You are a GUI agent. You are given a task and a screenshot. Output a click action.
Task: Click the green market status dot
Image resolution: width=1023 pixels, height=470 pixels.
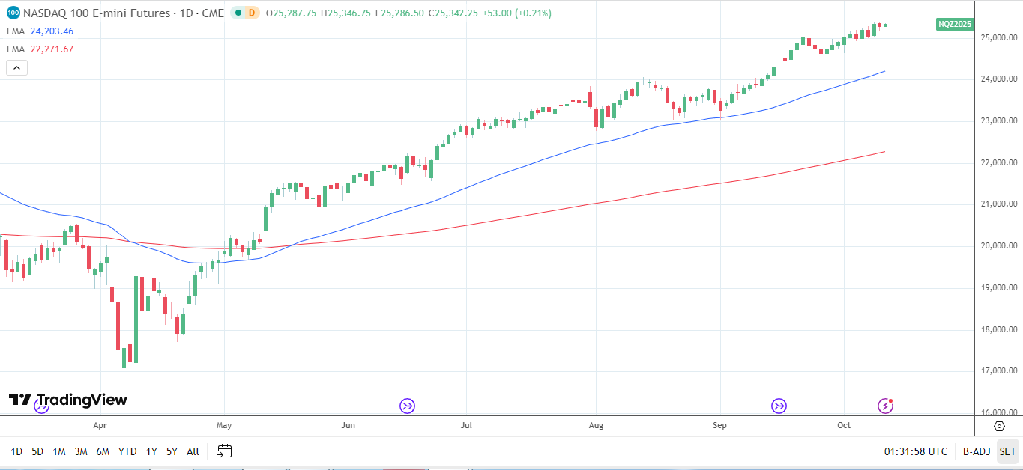[x=237, y=13]
